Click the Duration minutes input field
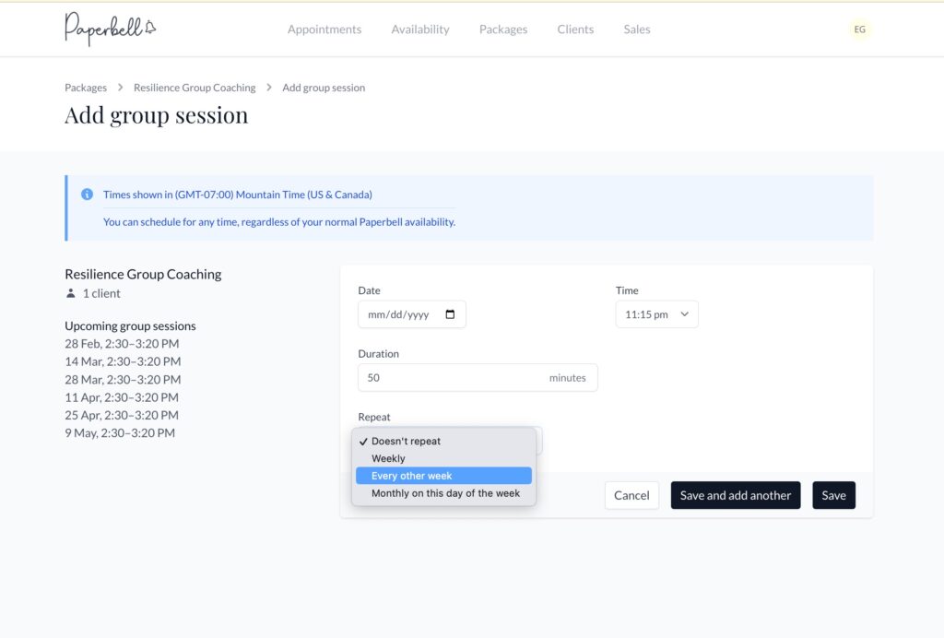This screenshot has width=944, height=638. click(452, 377)
